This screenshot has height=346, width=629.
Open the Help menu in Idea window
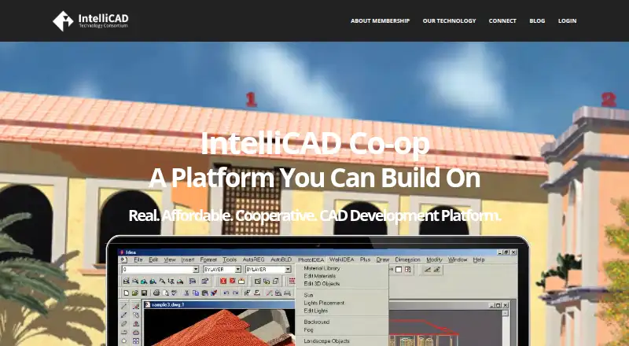[479, 259]
